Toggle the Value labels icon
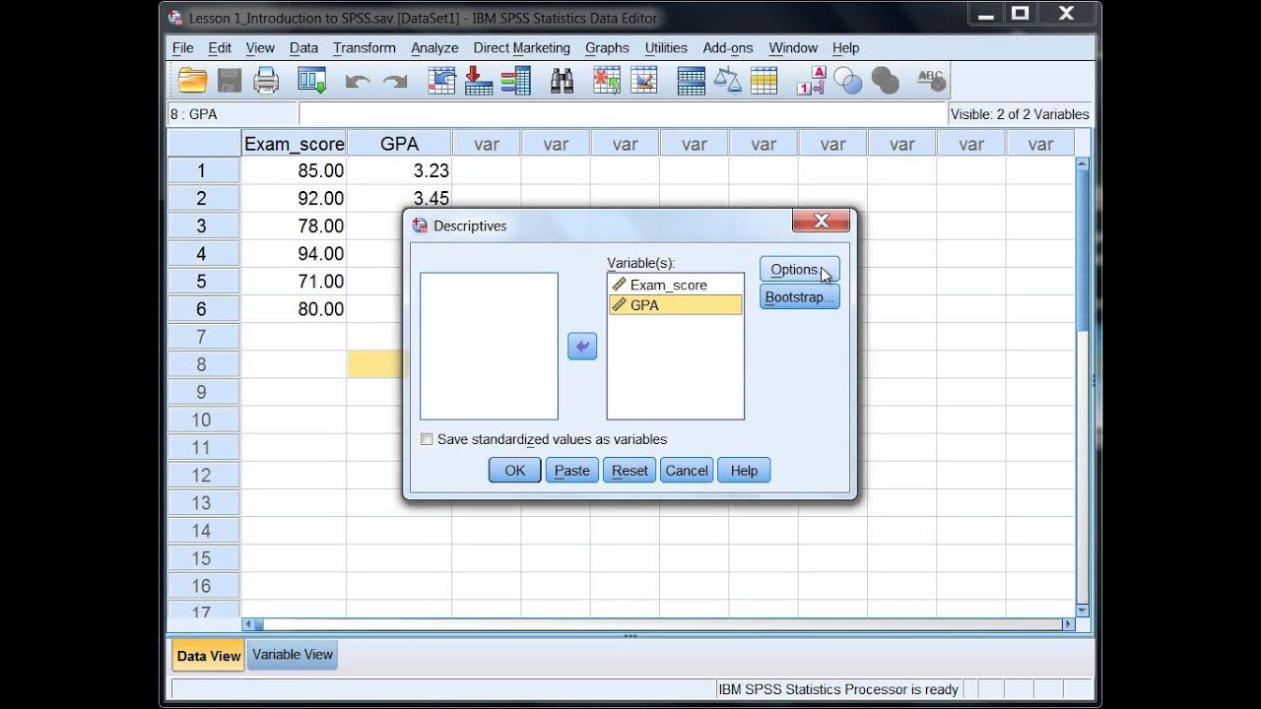 [811, 81]
